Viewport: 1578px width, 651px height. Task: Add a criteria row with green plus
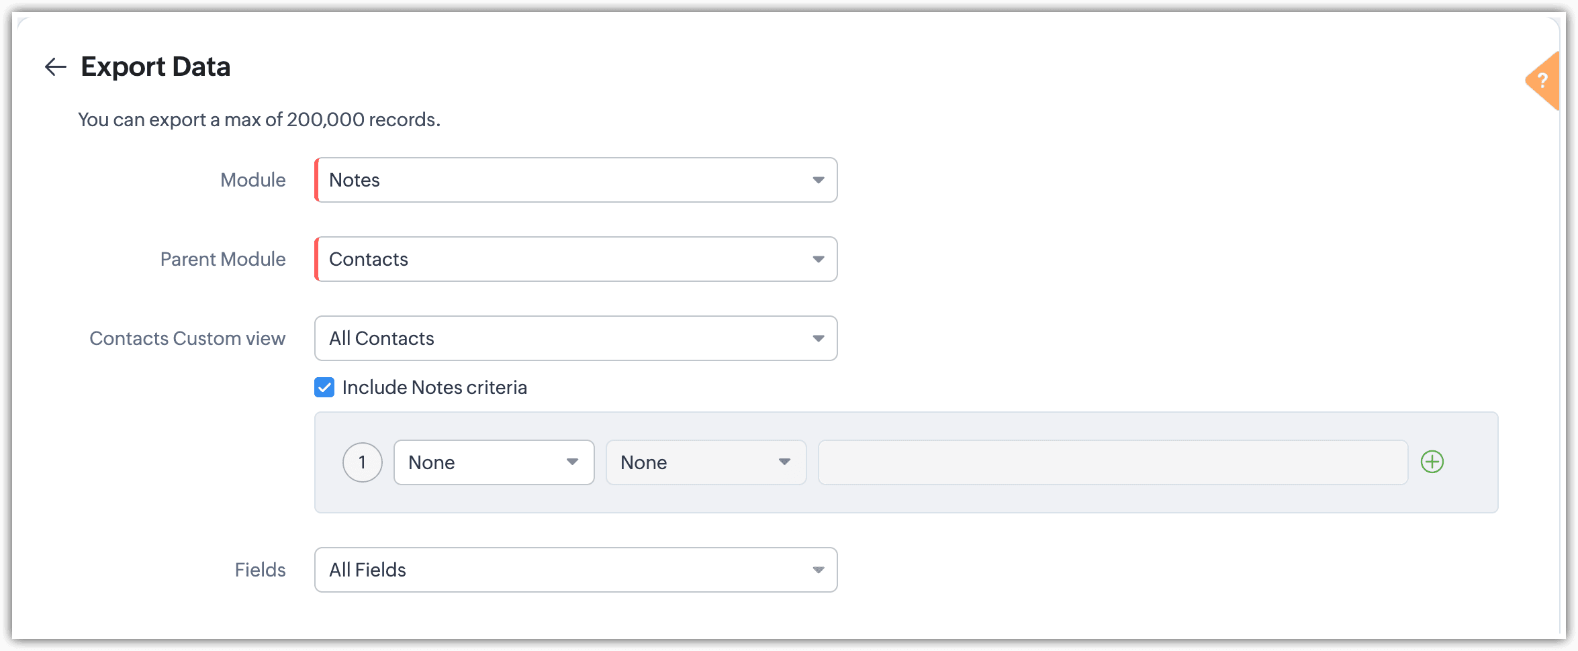pos(1432,462)
